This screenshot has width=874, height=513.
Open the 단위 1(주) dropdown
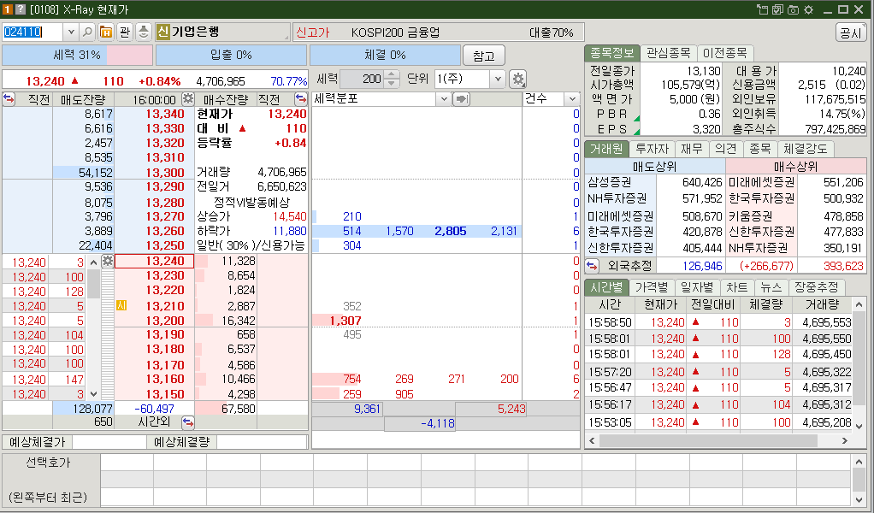coord(497,78)
